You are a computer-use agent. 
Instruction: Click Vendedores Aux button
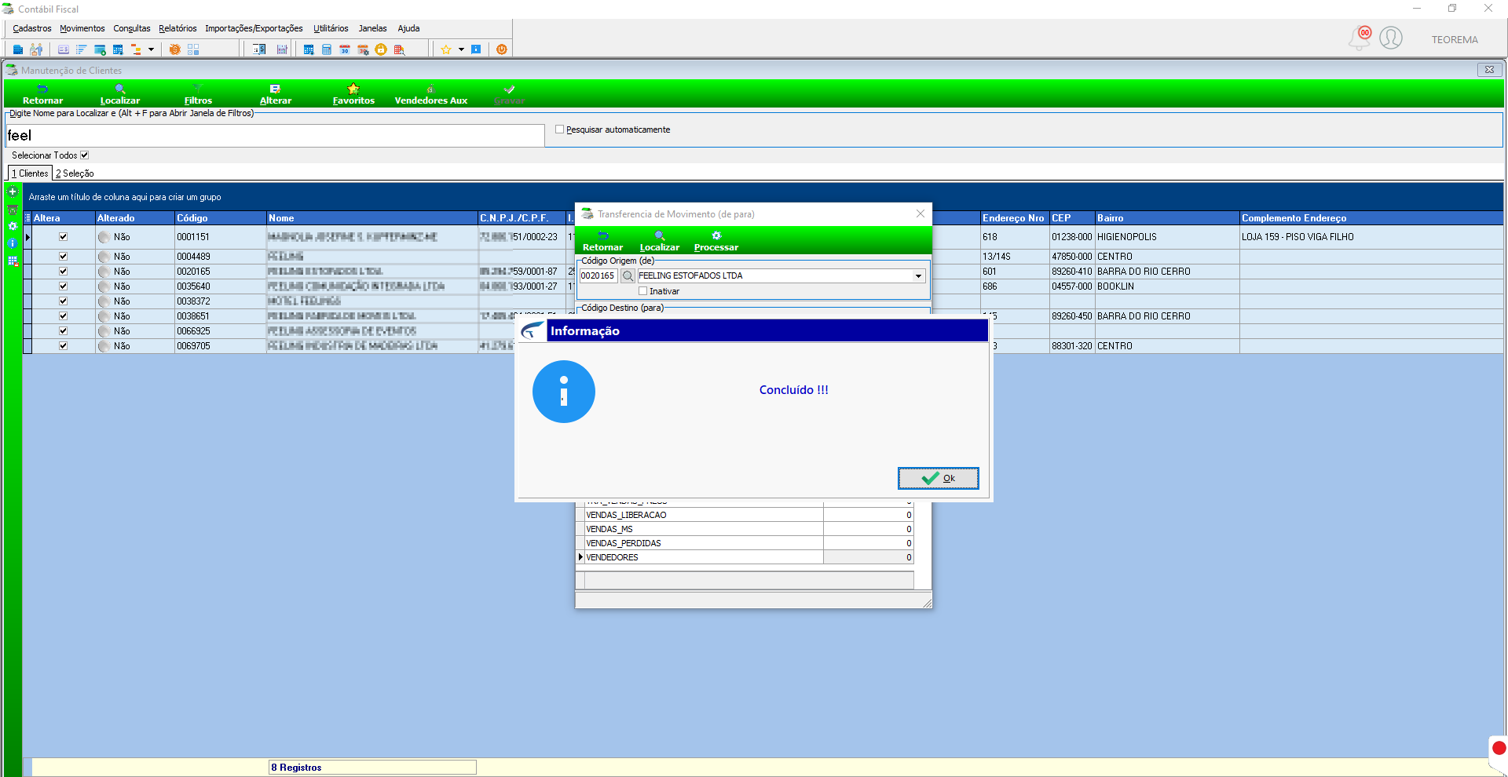coord(431,94)
